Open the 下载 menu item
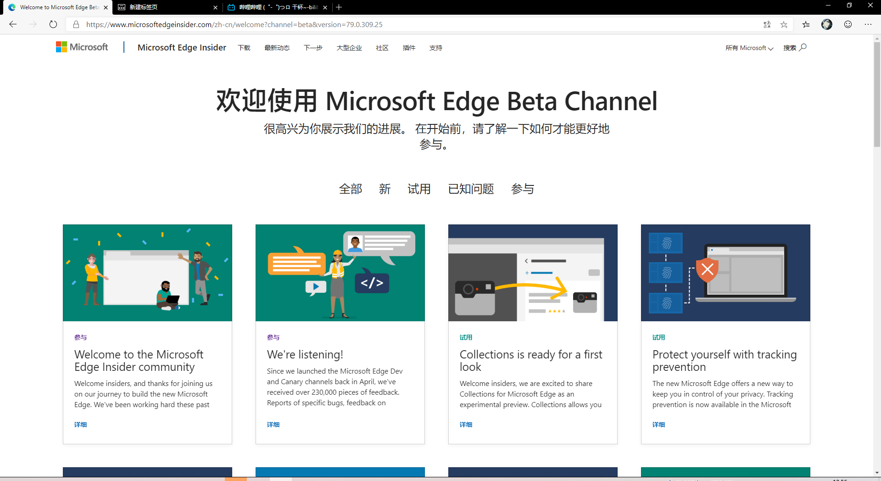Screen dimensions: 881x481 244,48
